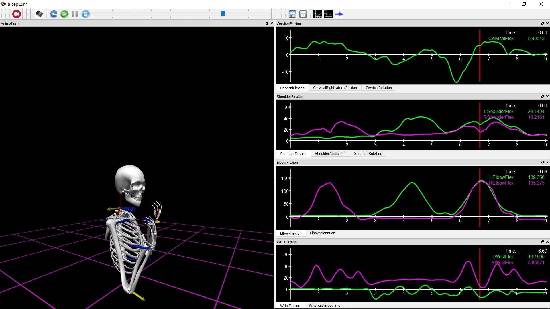Click the LElbowFlex legend label
Image resolution: width=550 pixels, height=309 pixels.
[x=501, y=177]
